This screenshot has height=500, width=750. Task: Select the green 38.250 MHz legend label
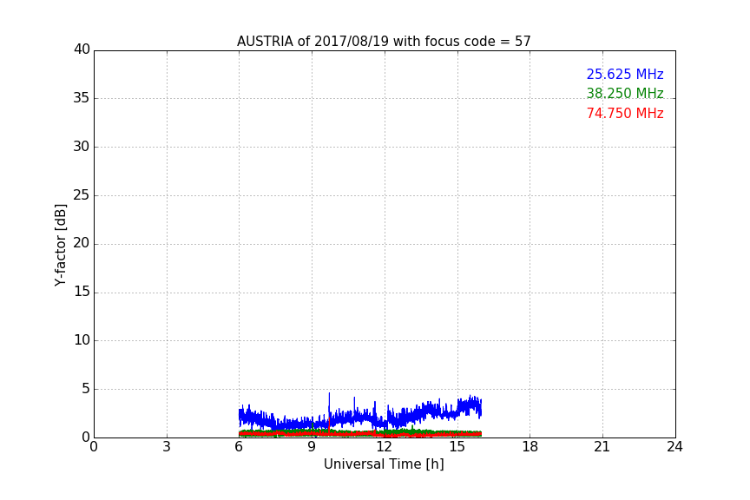tap(625, 93)
